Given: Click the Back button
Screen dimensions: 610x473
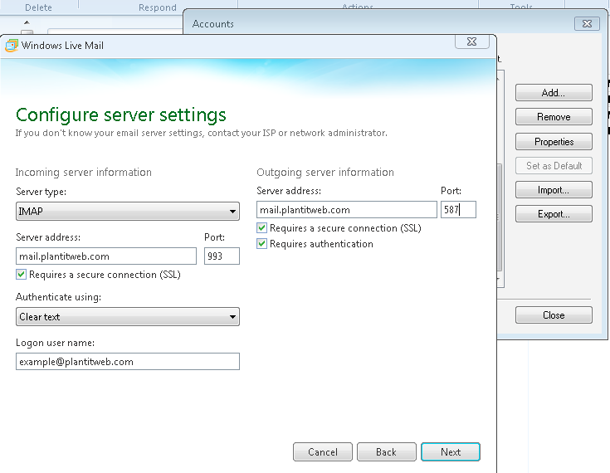Looking at the screenshot, I should [386, 452].
